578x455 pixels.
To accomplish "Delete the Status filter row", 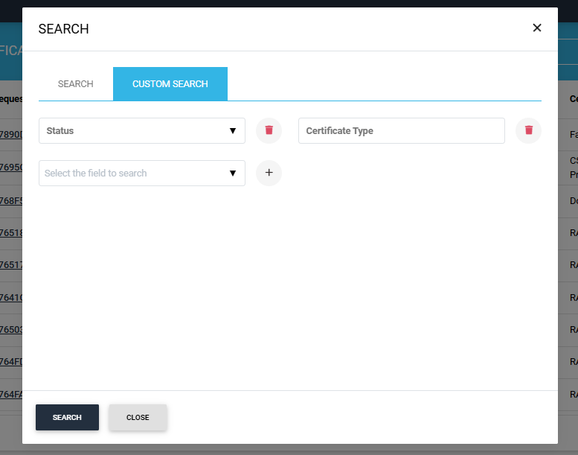I will pos(269,130).
